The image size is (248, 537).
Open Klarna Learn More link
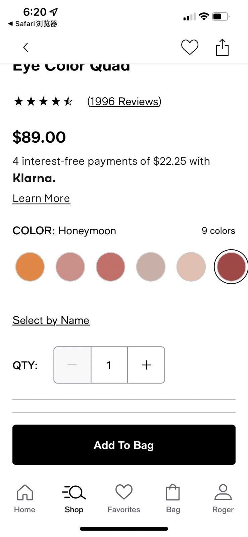click(41, 198)
